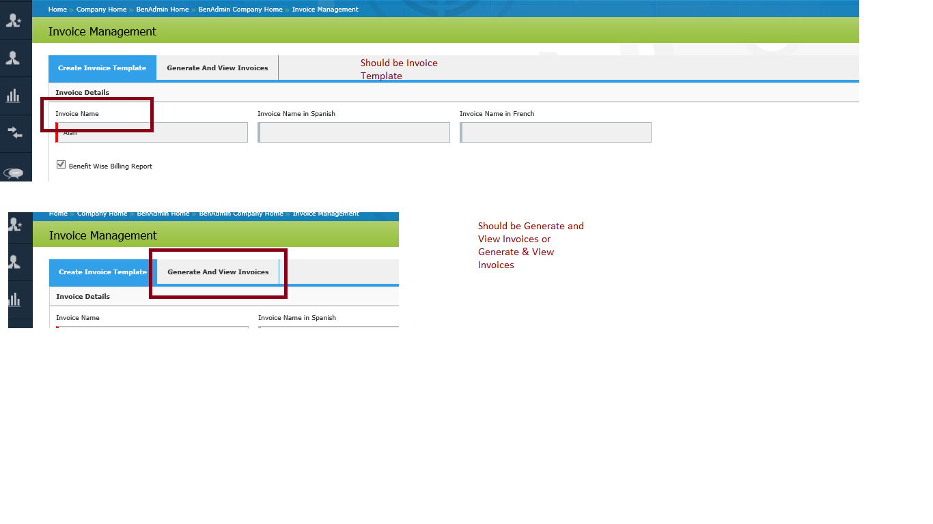Click the person icon in upper screenshot sidebar
The image size is (933, 524).
point(13,59)
